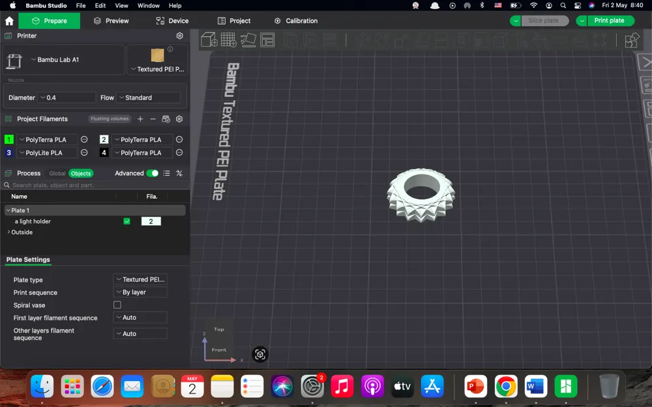This screenshot has height=407, width=652.
Task: Open System Settings from the dock
Action: 312,386
